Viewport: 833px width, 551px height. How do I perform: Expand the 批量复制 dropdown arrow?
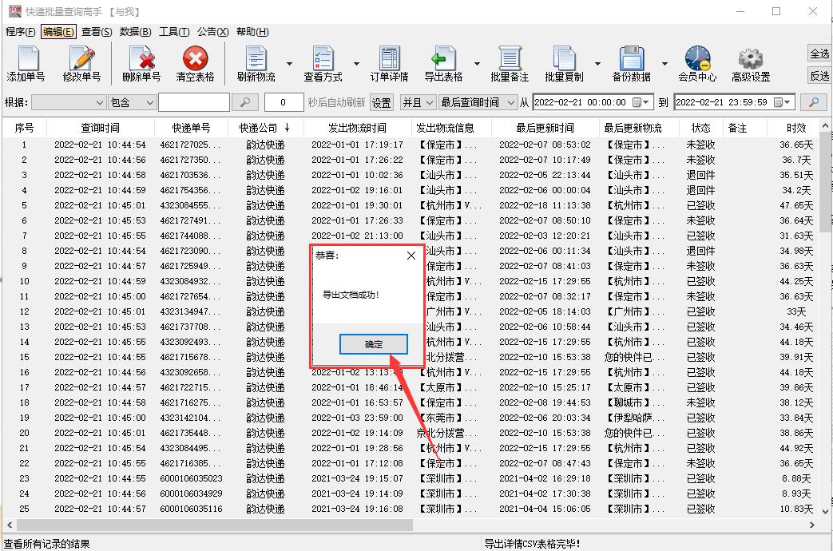pyautogui.click(x=597, y=64)
